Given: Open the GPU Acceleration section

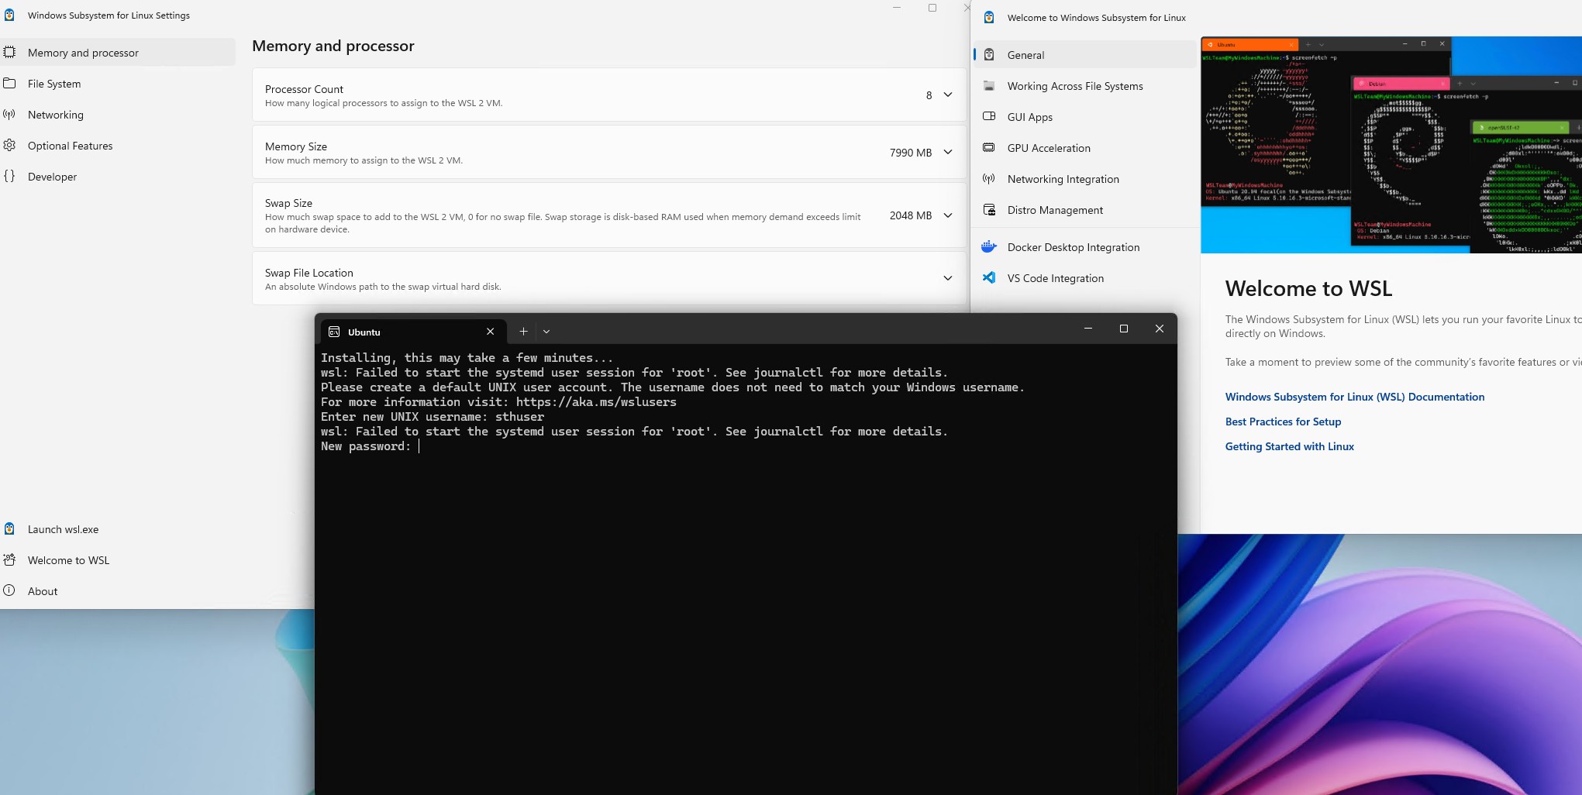Looking at the screenshot, I should pyautogui.click(x=1084, y=148).
